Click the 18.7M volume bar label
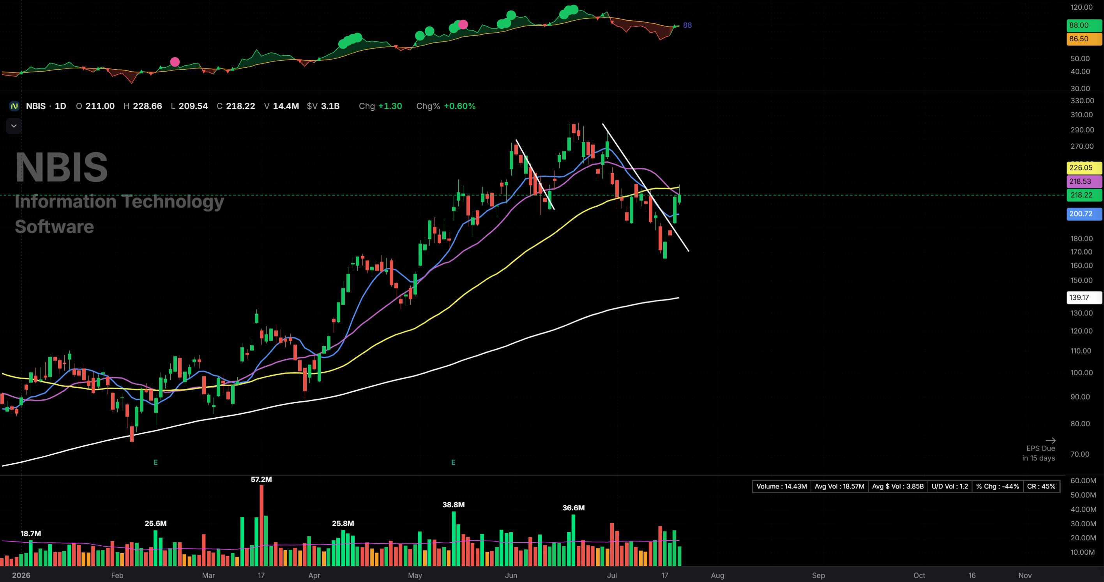The image size is (1104, 582). 31,534
